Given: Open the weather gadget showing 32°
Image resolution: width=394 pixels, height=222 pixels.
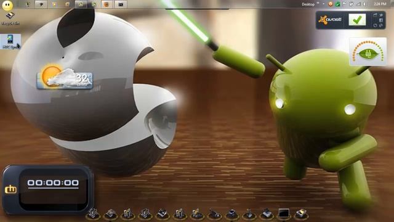Looking at the screenshot, I should tap(65, 78).
